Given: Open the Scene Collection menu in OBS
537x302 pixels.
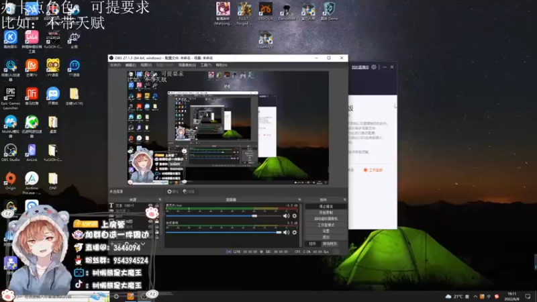Looking at the screenshot, I should (x=187, y=65).
